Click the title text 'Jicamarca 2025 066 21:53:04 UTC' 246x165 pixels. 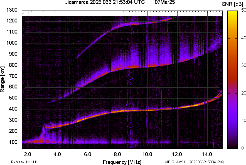point(105,2)
